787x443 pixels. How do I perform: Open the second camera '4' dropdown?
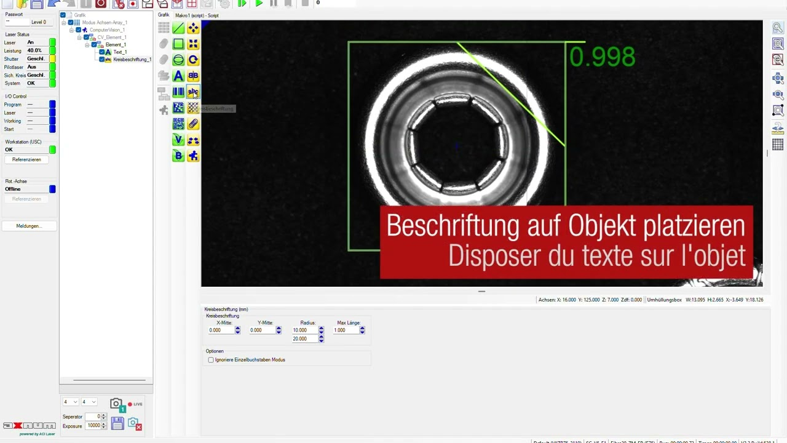coord(89,402)
